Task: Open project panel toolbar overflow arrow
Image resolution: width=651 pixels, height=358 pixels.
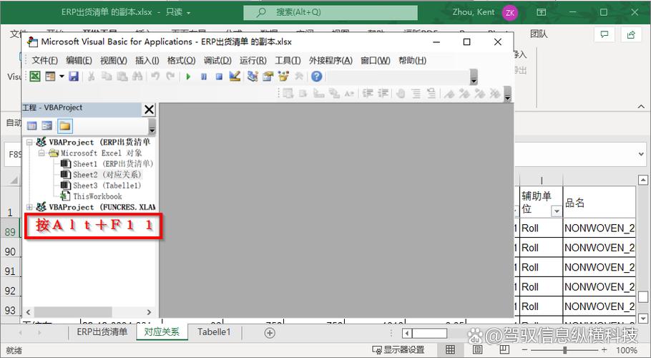Action: pos(152,127)
